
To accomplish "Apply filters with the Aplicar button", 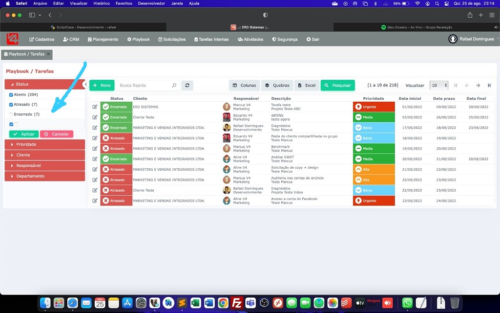I will pos(23,134).
